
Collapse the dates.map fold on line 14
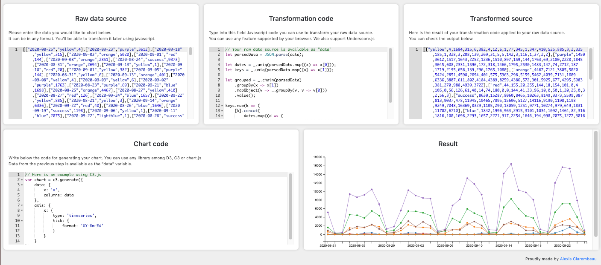(x=223, y=115)
